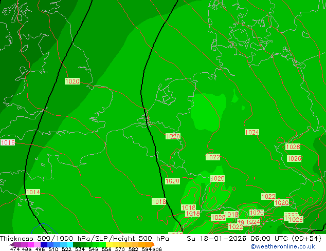Click the 1014 isobar label
Image resolution: width=326 pixels, height=251 pixels.
33,192
